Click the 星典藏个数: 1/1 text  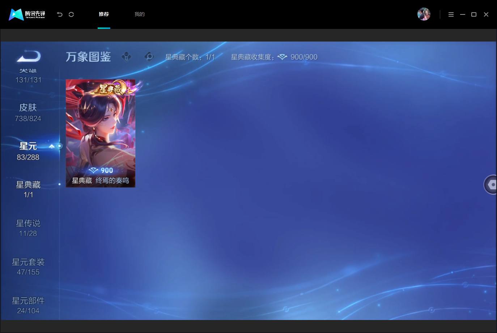pos(190,57)
